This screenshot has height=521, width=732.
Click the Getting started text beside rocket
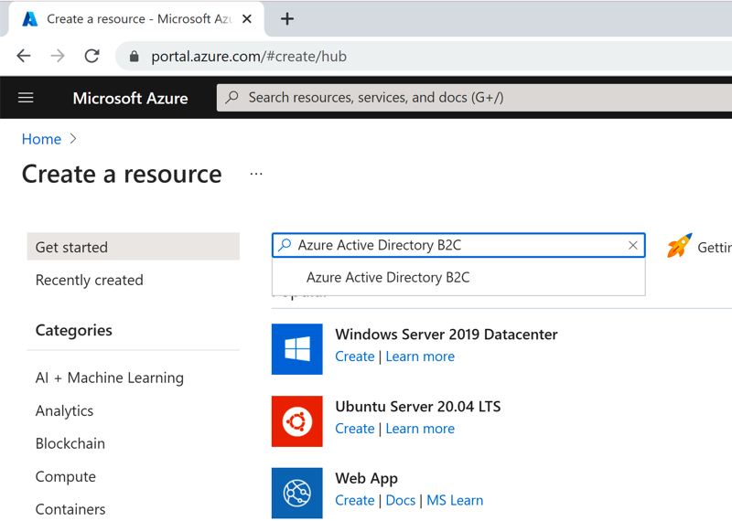click(x=715, y=247)
